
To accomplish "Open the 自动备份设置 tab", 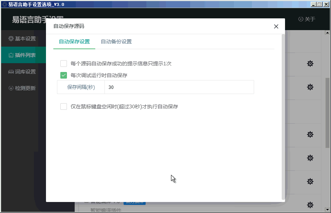I will pos(116,41).
